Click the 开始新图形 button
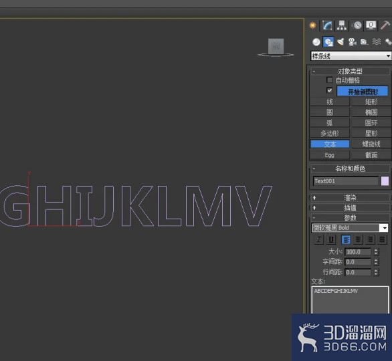This screenshot has width=392, height=361. click(363, 91)
